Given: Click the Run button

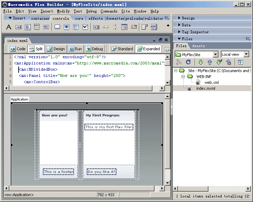Looking at the screenshot, I should 75,49.
